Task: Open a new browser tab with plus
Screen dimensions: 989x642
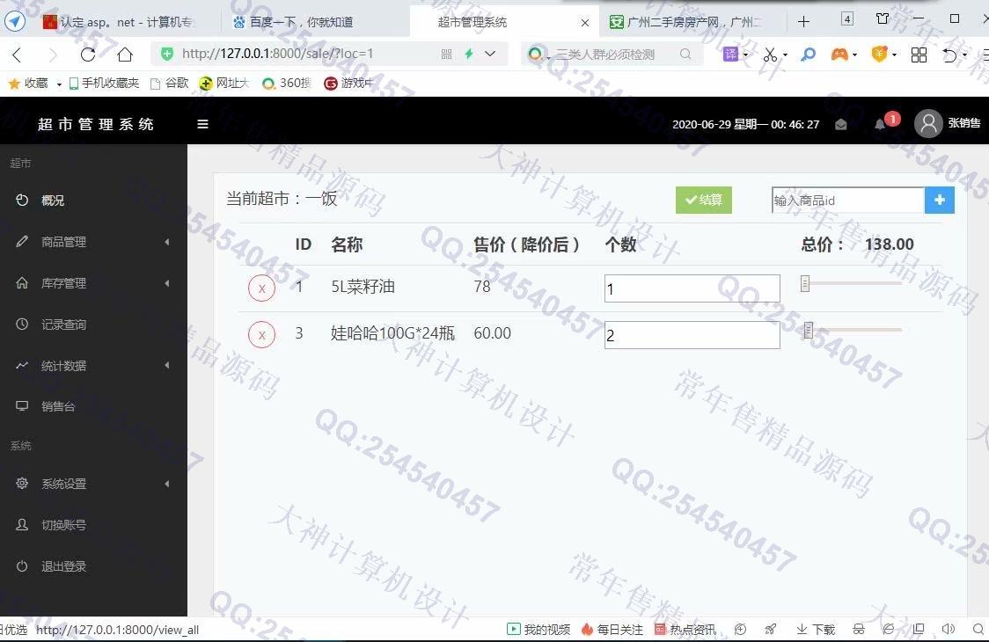Action: (x=803, y=22)
